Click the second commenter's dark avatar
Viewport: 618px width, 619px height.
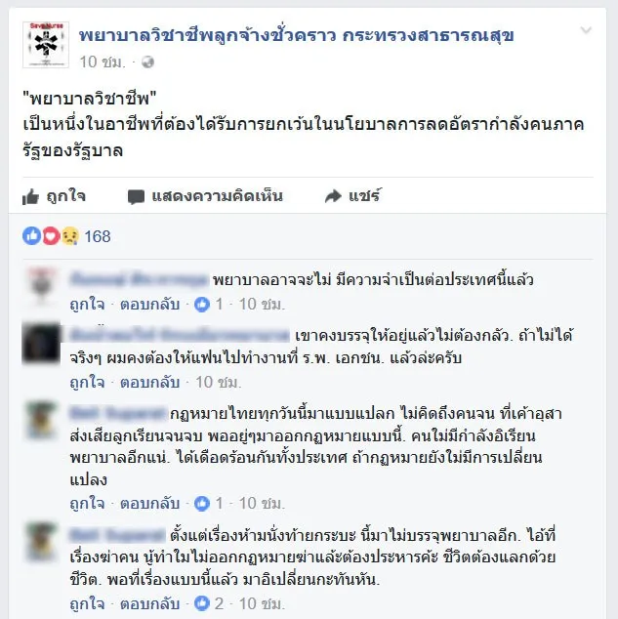[x=41, y=343]
